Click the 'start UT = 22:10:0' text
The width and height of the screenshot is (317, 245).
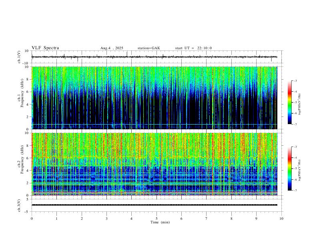click(193, 48)
